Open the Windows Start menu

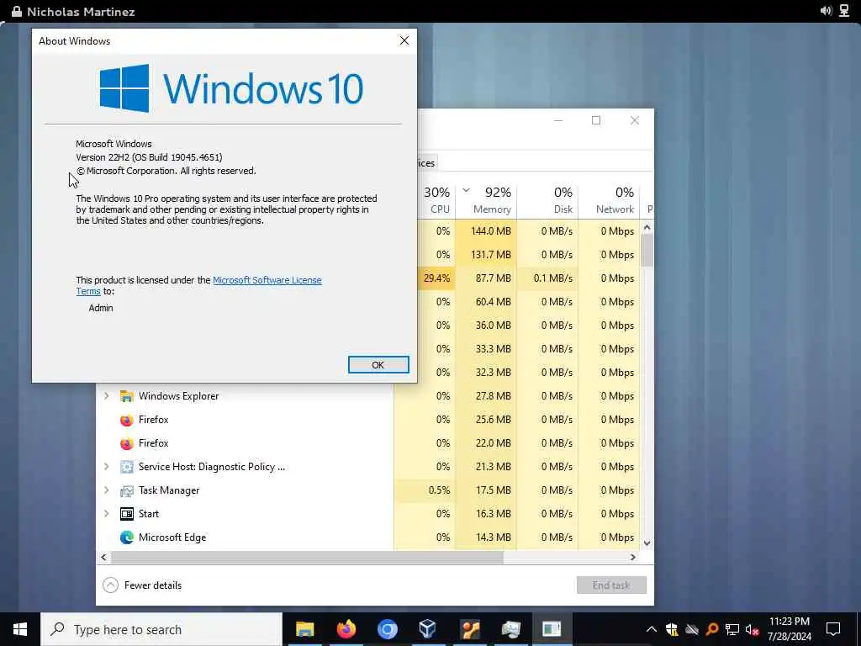20,629
